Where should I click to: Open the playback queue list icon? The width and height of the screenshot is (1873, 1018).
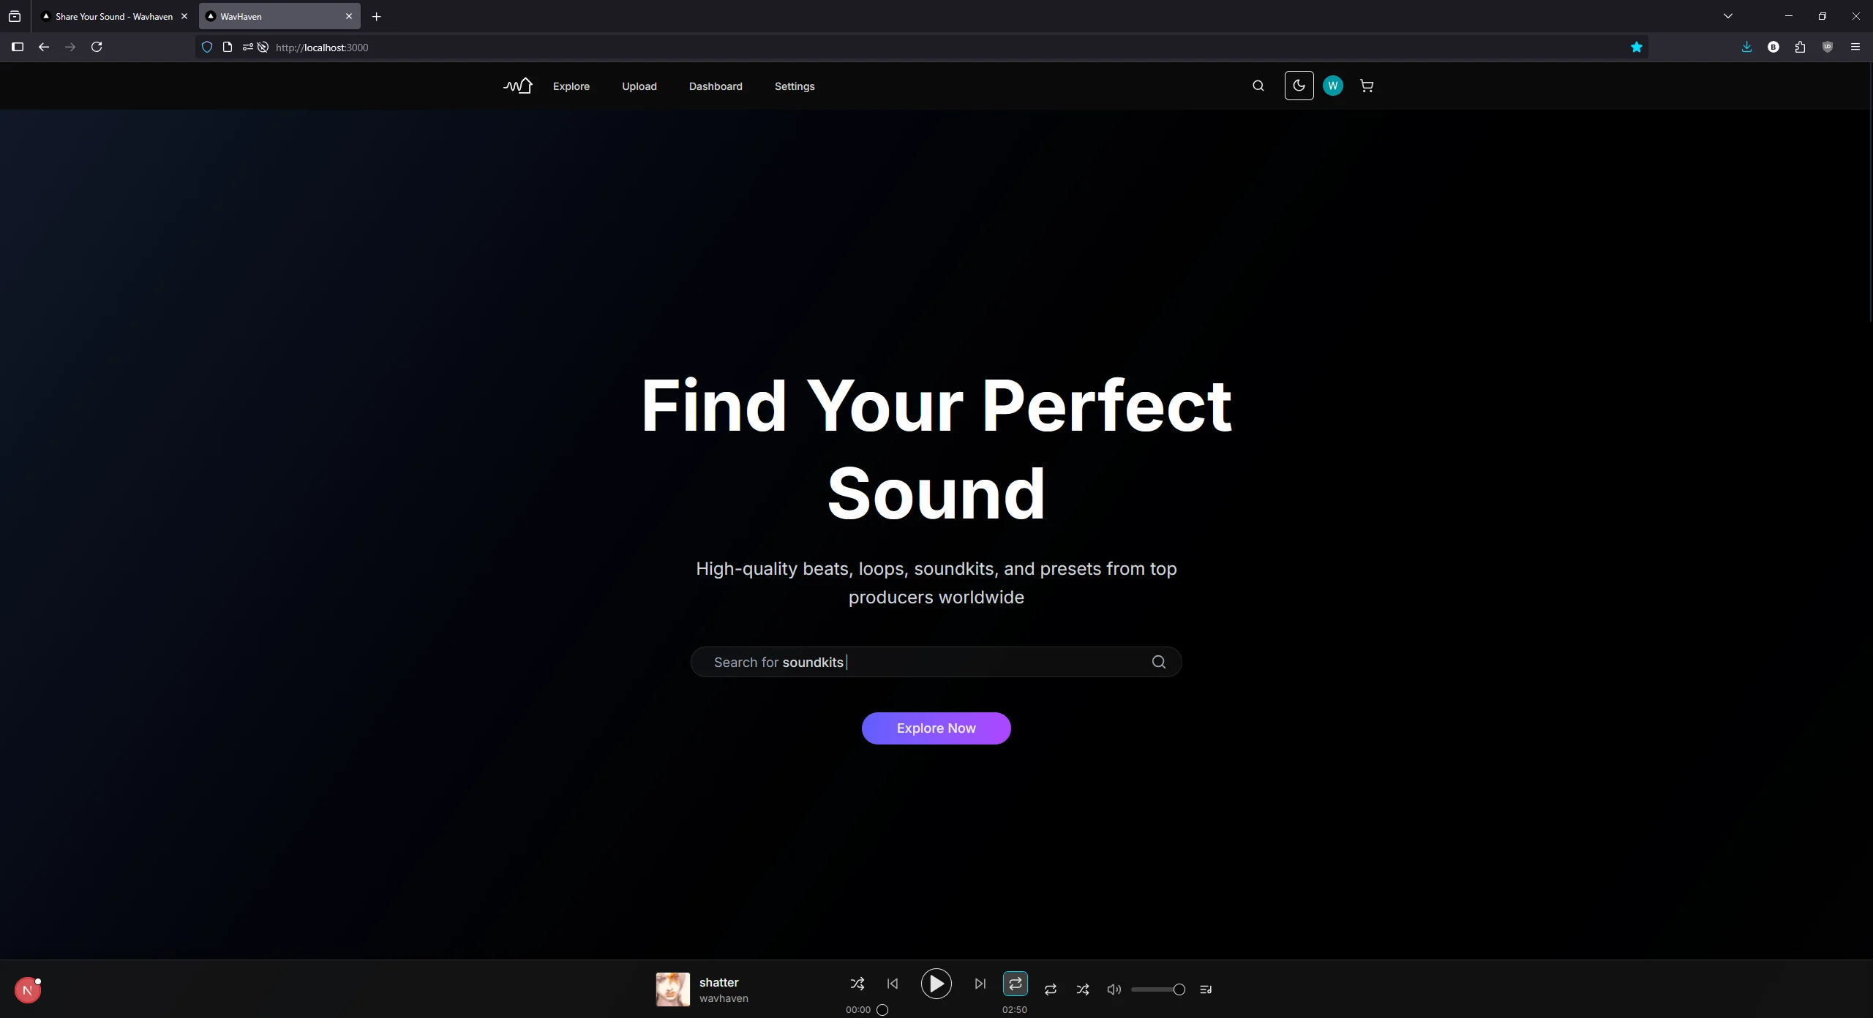(1206, 989)
